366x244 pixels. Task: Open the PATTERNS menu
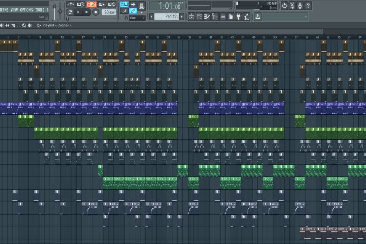4,10
